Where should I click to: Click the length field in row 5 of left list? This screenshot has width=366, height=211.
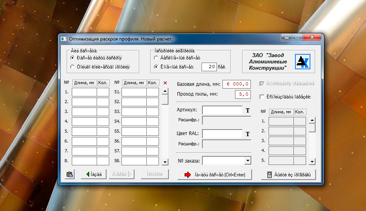click(84, 131)
